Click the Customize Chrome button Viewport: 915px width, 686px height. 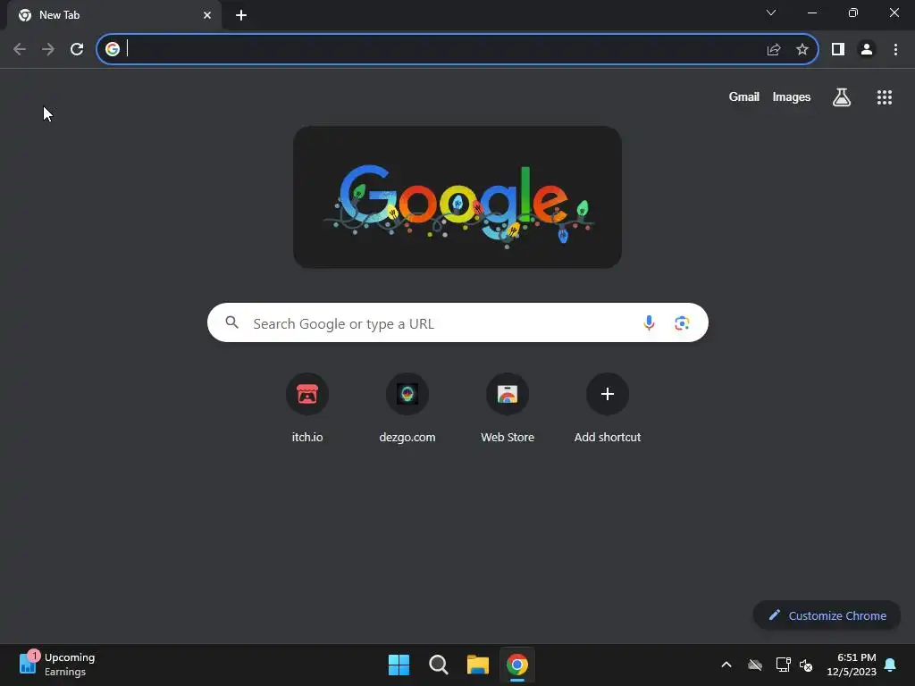coord(827,615)
